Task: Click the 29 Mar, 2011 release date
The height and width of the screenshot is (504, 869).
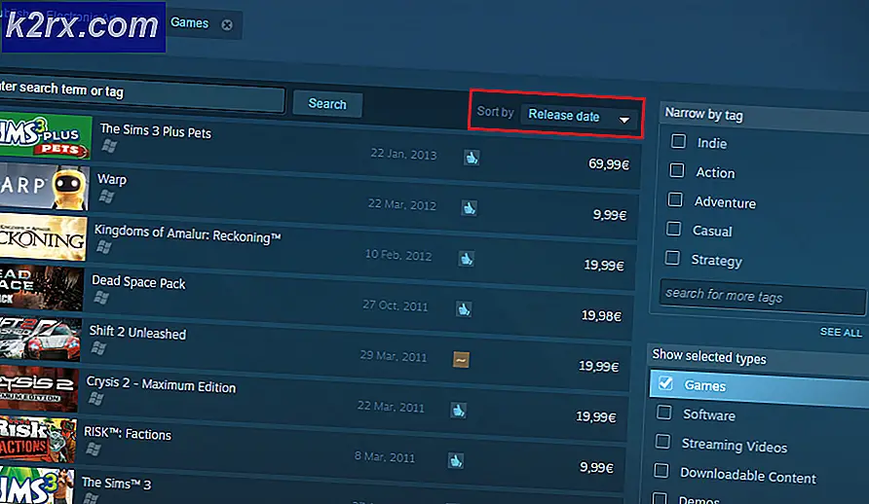Action: pyautogui.click(x=394, y=356)
